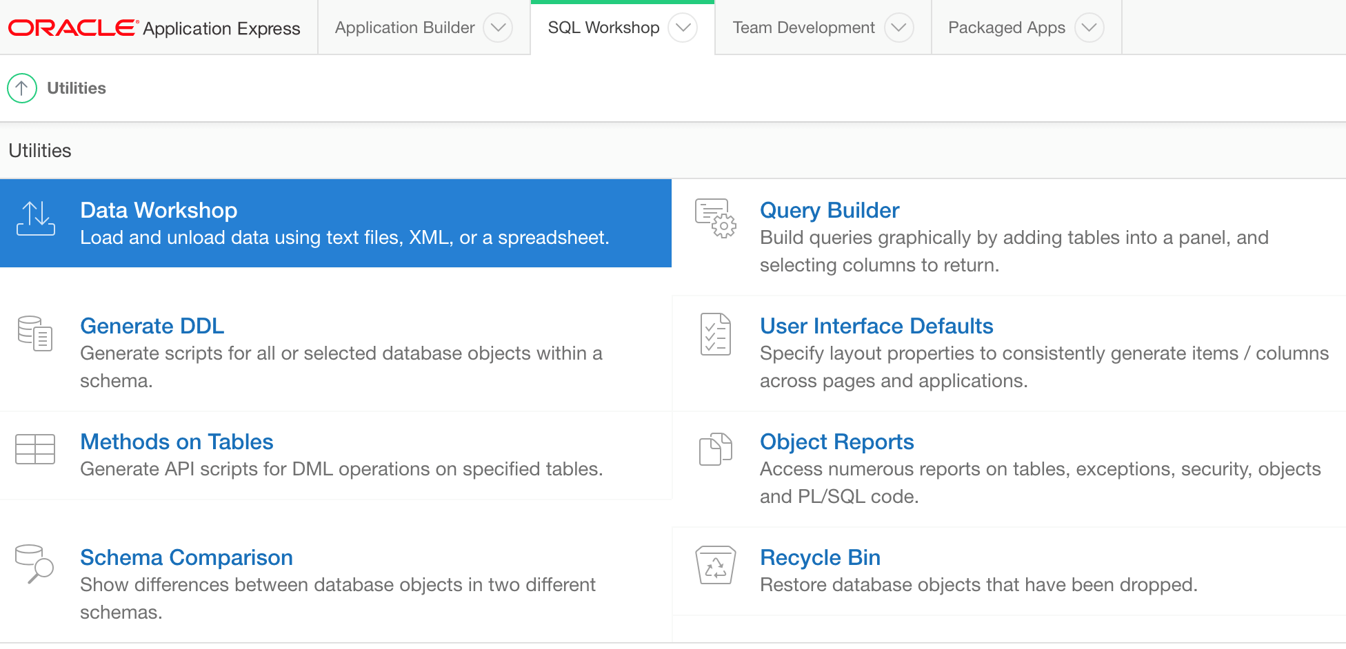Switch to the Packaged Apps tab
Viewport: 1346px width, 649px height.
pos(1007,28)
